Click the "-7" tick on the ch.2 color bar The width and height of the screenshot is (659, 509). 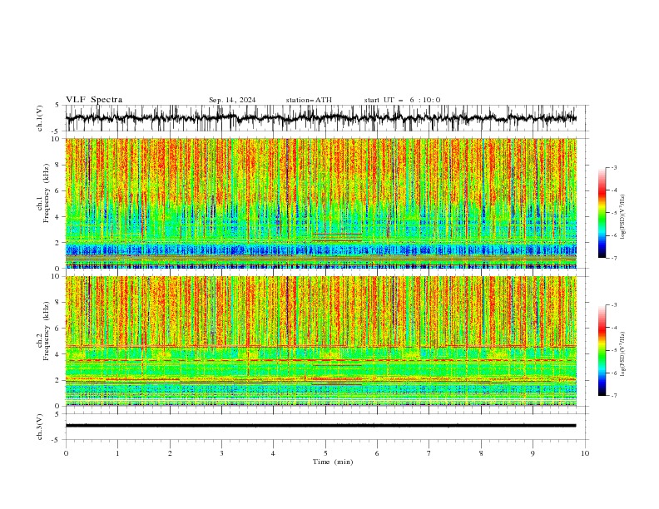[614, 396]
